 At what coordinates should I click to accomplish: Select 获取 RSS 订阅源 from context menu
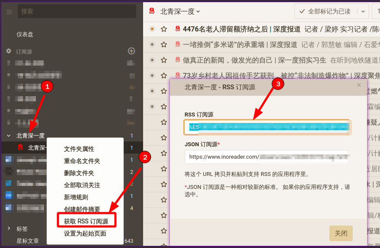click(x=86, y=221)
